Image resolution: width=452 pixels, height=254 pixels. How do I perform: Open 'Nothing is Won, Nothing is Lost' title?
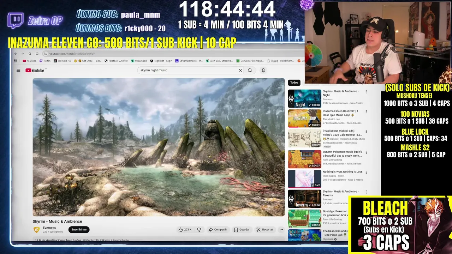pos(342,172)
